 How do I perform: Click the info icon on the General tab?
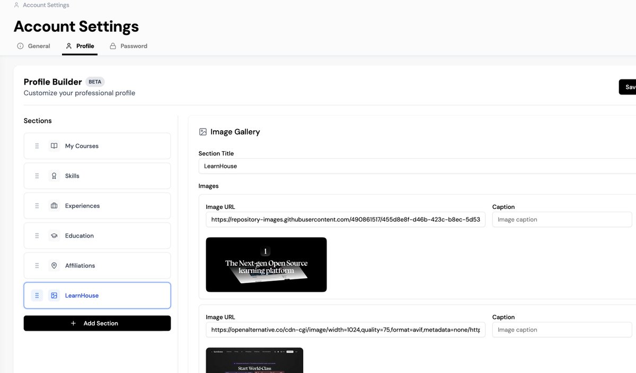20,46
